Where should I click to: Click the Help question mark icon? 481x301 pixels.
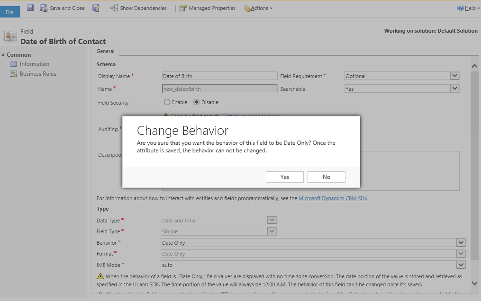pyautogui.click(x=461, y=8)
